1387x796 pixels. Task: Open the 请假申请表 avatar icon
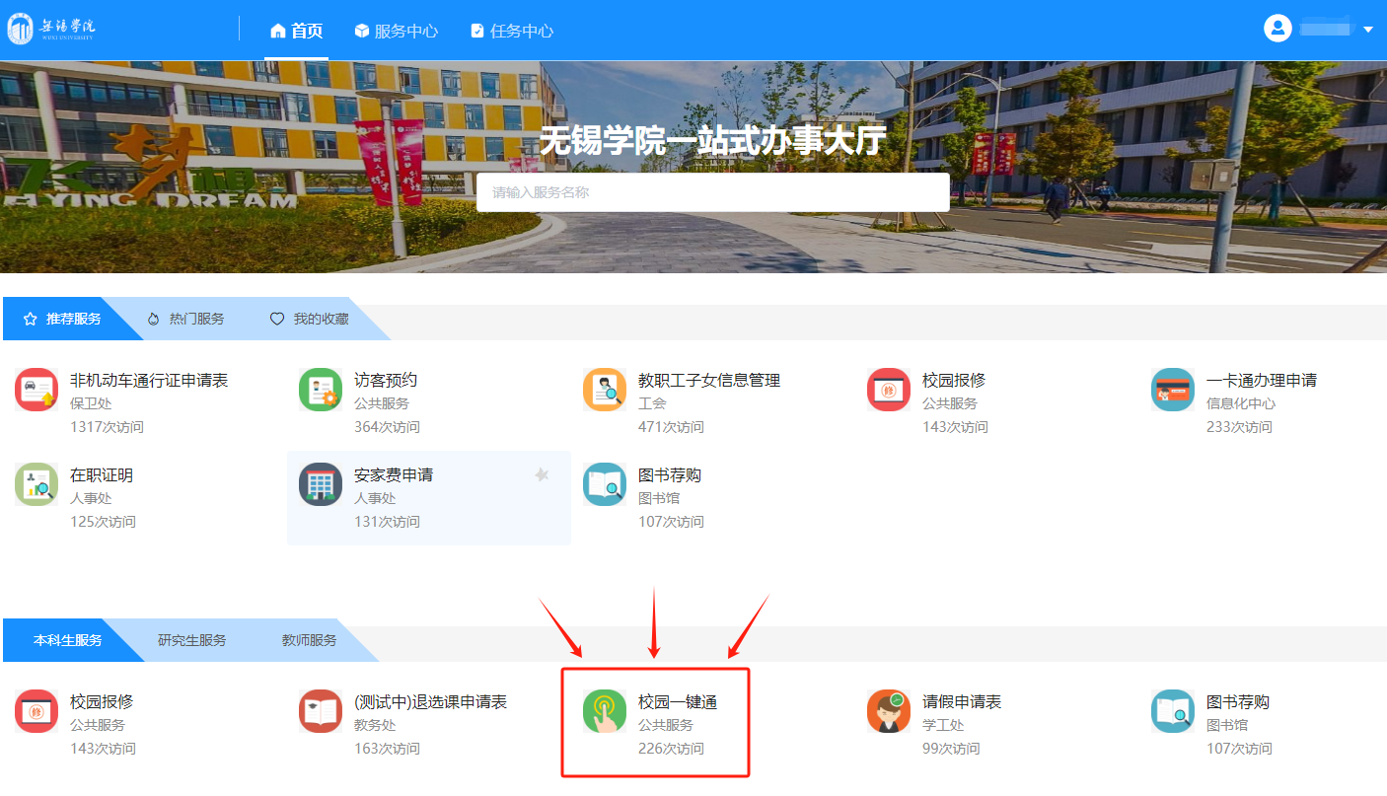point(889,711)
